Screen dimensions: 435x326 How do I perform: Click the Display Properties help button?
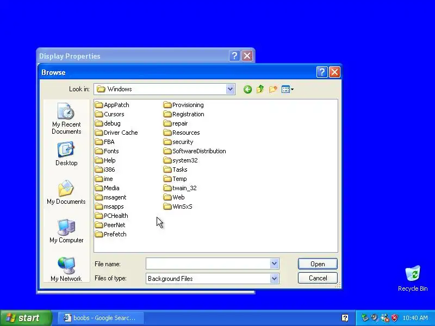pos(234,56)
